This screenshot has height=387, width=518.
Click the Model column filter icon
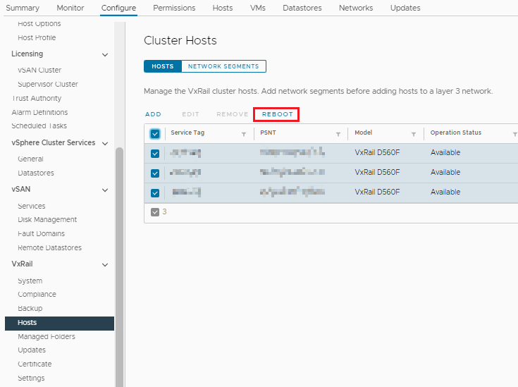pyautogui.click(x=414, y=134)
